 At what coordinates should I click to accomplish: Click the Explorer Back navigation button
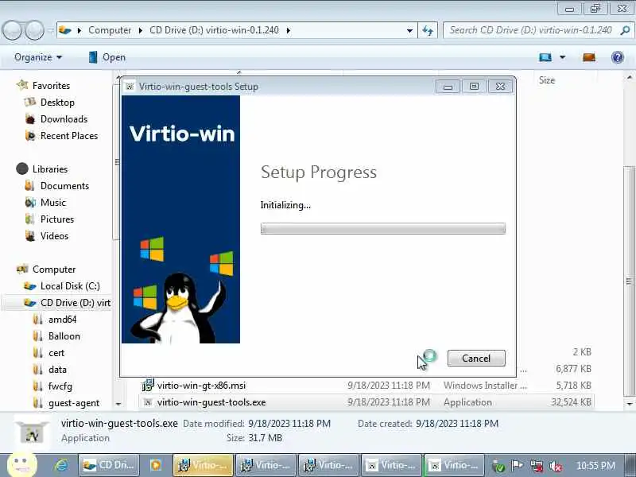tap(12, 30)
